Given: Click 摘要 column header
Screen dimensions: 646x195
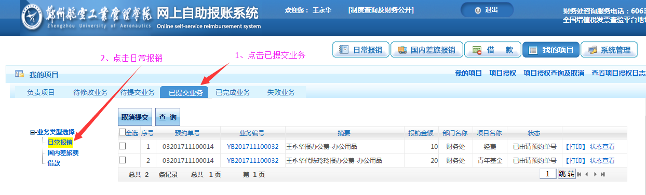Looking at the screenshot, I should [344, 133].
